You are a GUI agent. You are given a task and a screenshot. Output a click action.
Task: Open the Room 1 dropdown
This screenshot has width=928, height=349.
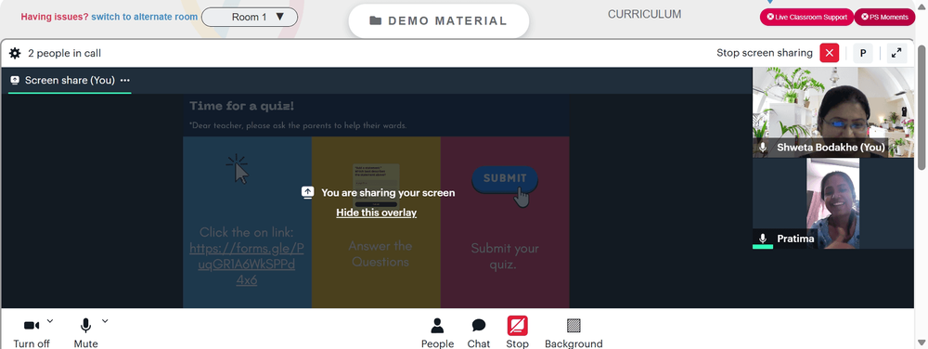tap(249, 17)
